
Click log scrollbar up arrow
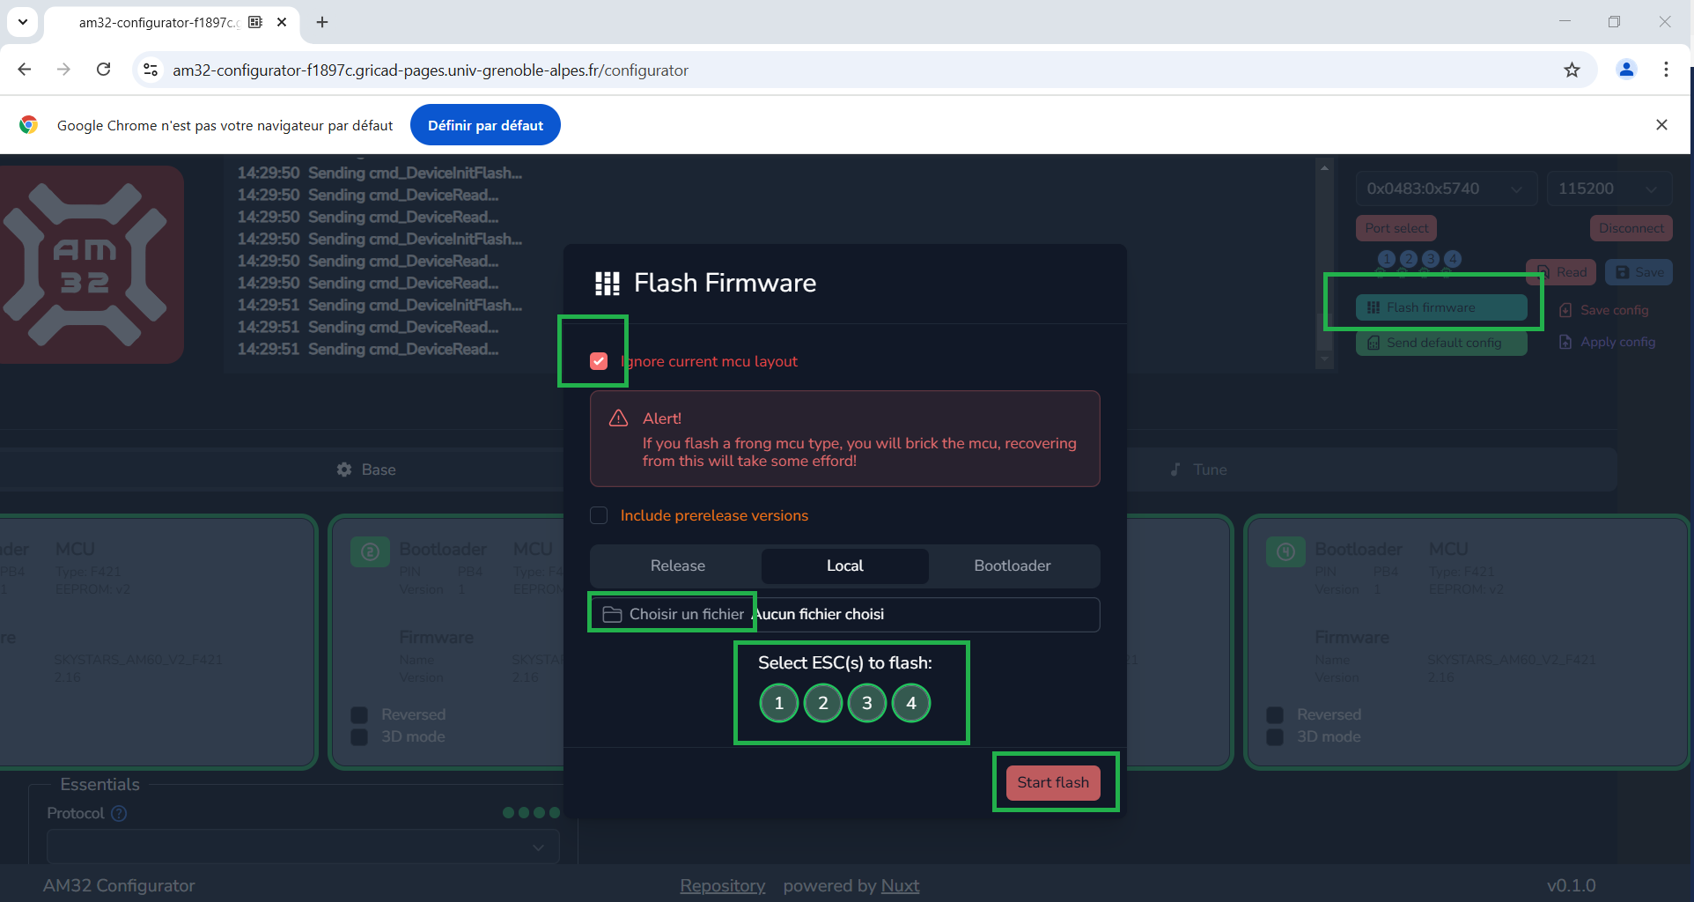point(1324,167)
